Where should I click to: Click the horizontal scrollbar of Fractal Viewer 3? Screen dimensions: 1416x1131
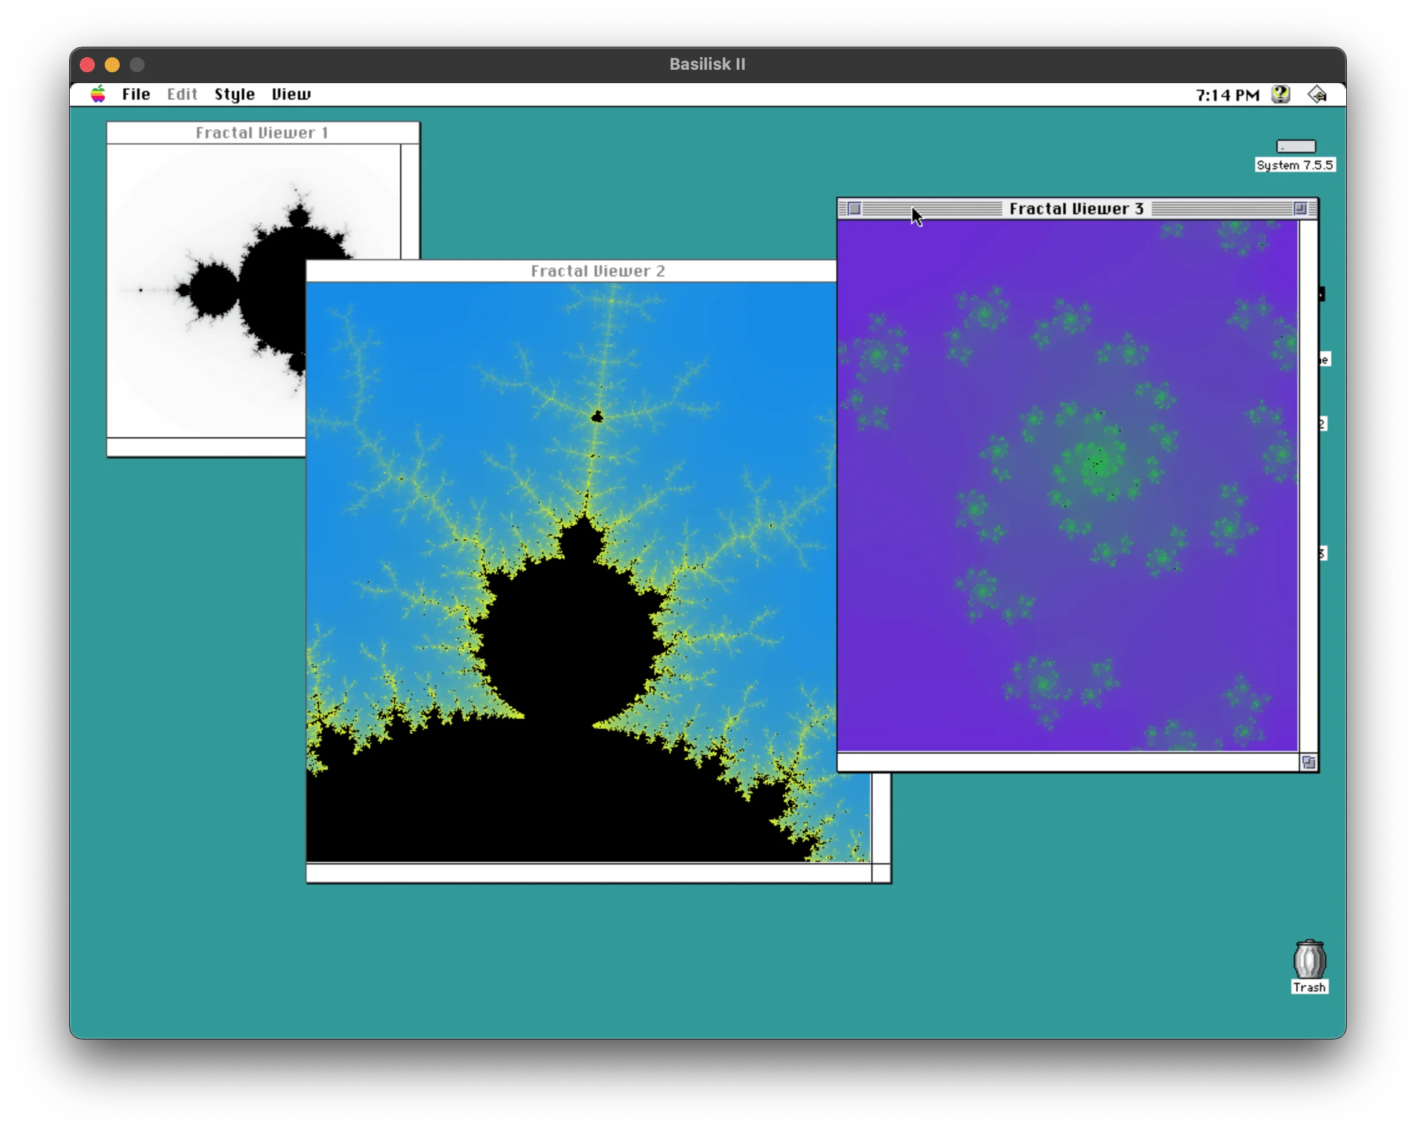(1069, 762)
